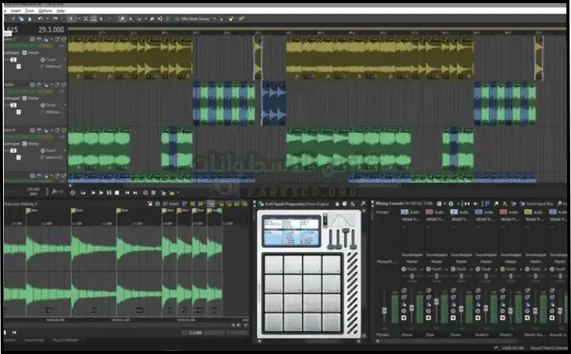The width and height of the screenshot is (571, 354).
Task: Click the Plug-In Manager tab at bottom
Action: point(67,340)
